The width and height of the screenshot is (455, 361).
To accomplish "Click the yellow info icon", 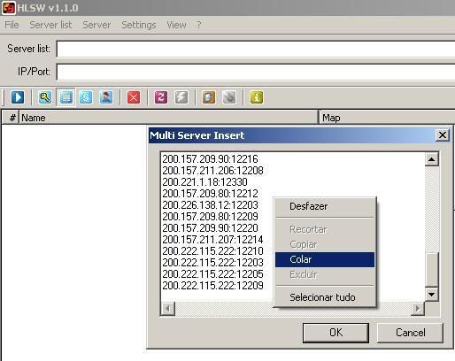I will point(256,97).
